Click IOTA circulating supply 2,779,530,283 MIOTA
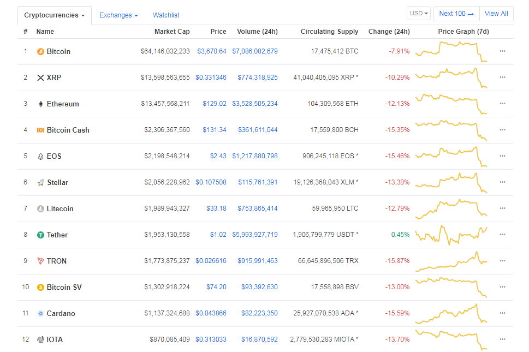 point(322,339)
